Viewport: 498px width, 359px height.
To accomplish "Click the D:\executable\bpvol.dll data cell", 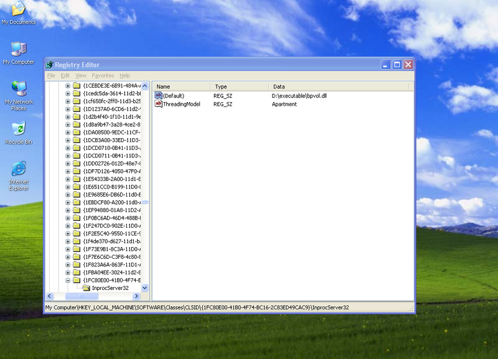I will point(299,96).
